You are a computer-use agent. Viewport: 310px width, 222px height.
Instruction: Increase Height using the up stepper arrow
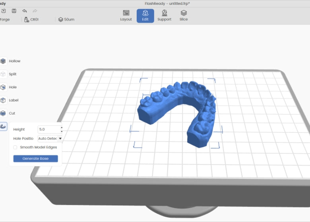[61, 128]
